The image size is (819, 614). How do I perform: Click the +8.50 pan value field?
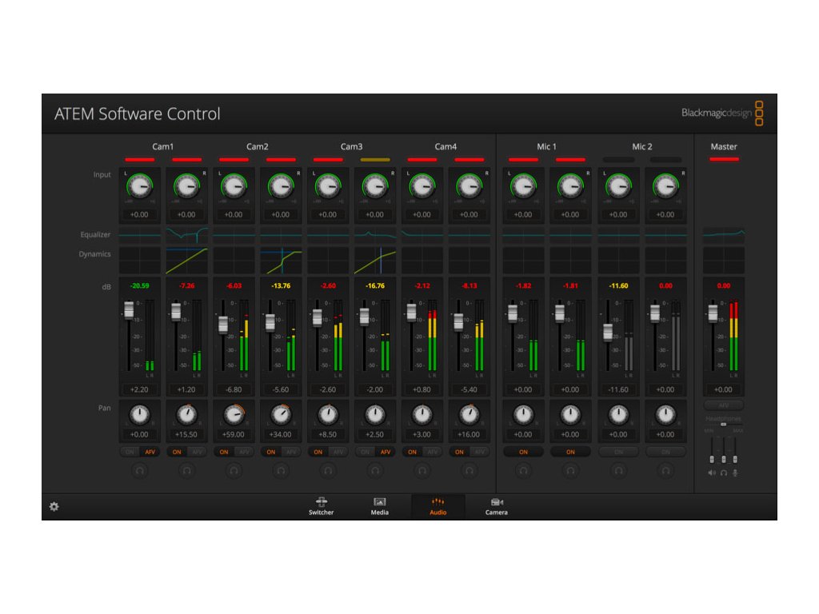[328, 434]
